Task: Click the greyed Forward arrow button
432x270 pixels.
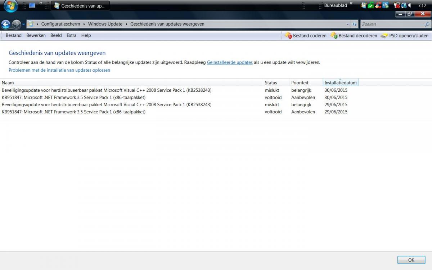Action: (x=16, y=24)
